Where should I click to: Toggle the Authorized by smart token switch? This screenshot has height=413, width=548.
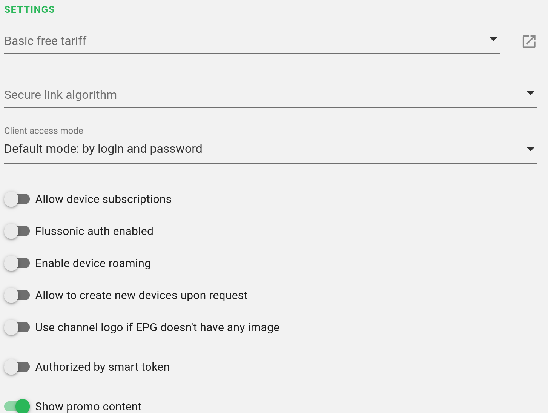tap(17, 367)
